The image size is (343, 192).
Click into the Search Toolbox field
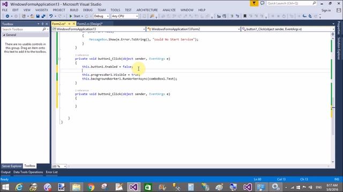(x=22, y=29)
